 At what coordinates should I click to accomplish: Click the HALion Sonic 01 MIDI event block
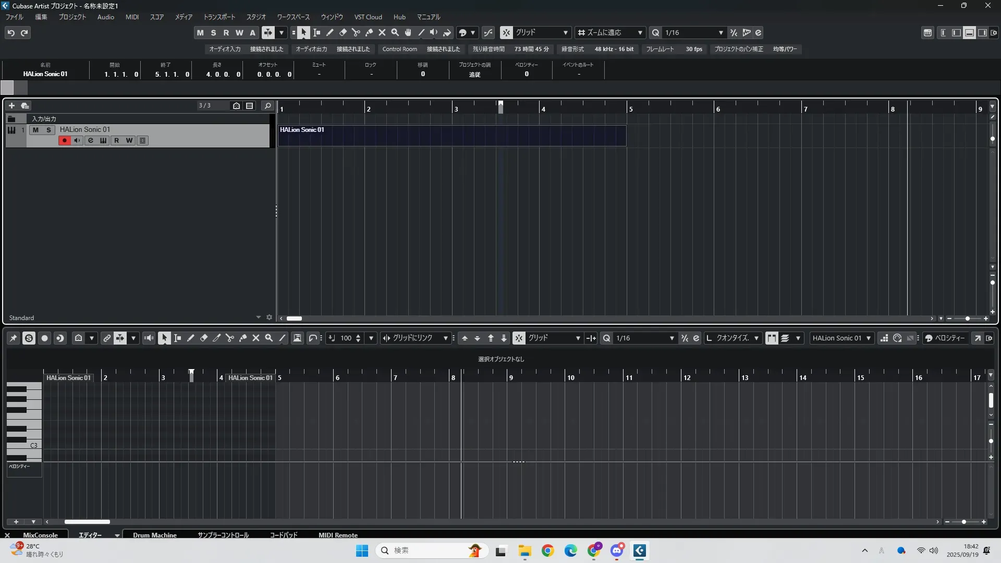451,136
